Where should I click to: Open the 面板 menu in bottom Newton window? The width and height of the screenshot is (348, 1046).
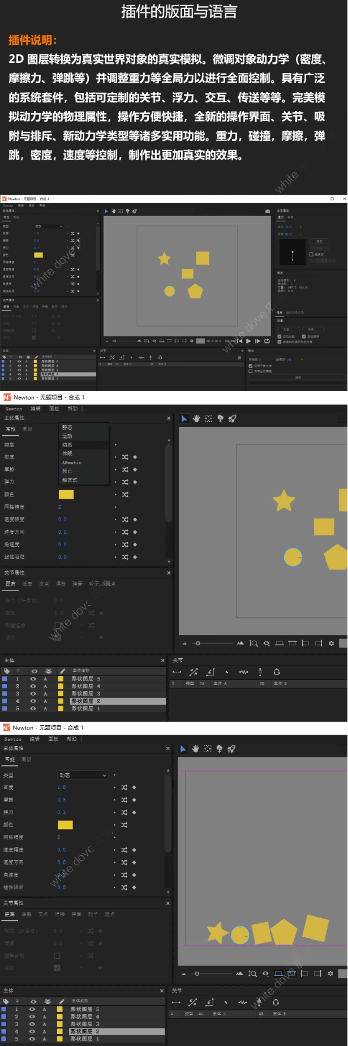point(53,739)
